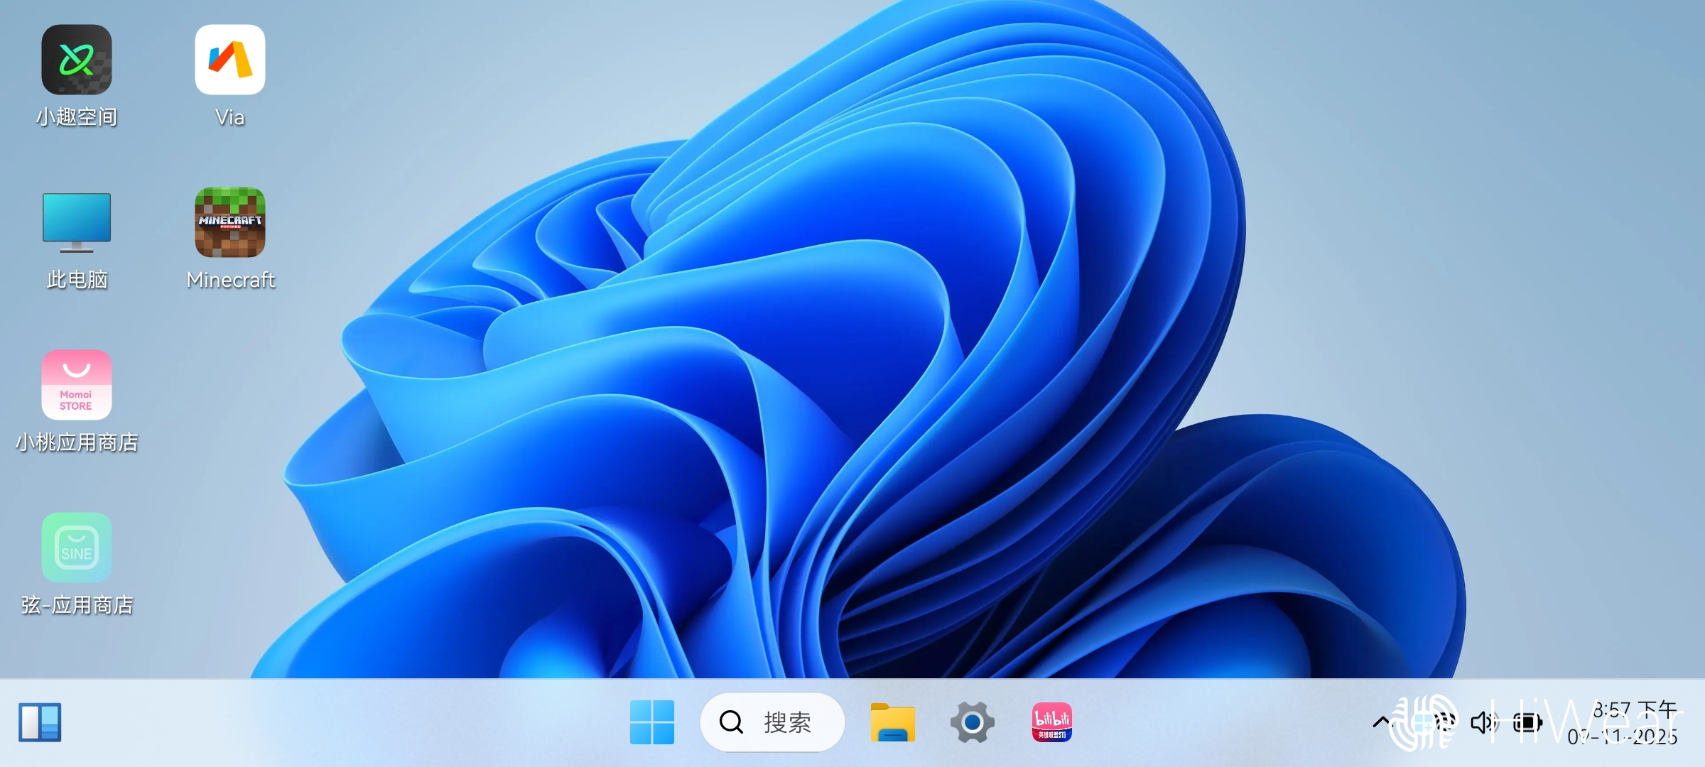The width and height of the screenshot is (1705, 767).
Task: Open the 小趣空间 desktop app
Action: 77,60
